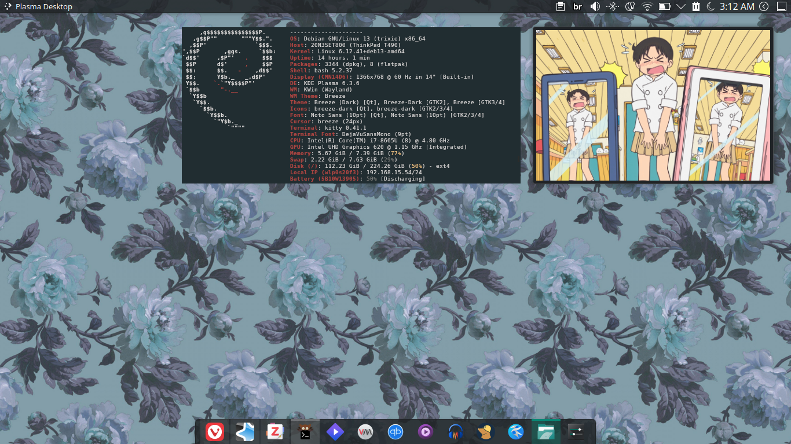Click the 'DE: KDE Plasma 6.3.6' line
Image resolution: width=791 pixels, height=444 pixels.
click(325, 83)
